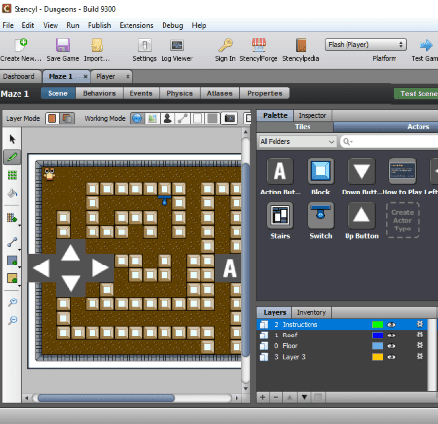Select the Action Button actor

pos(279,171)
